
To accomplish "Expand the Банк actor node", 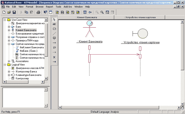I will [x=9, y=27].
